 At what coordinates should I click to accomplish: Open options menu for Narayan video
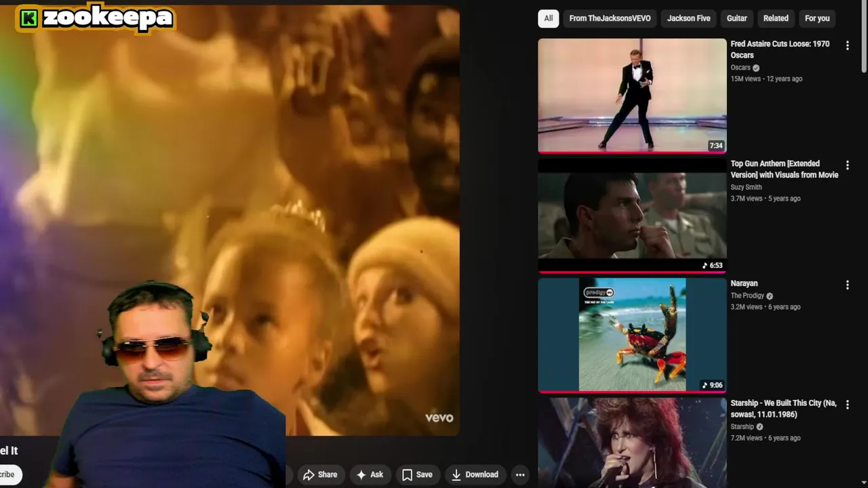[x=847, y=285]
